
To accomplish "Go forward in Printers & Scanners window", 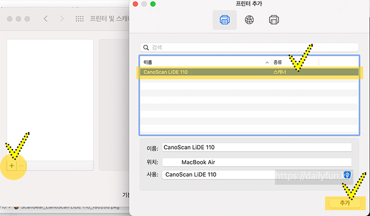I will click(62, 18).
